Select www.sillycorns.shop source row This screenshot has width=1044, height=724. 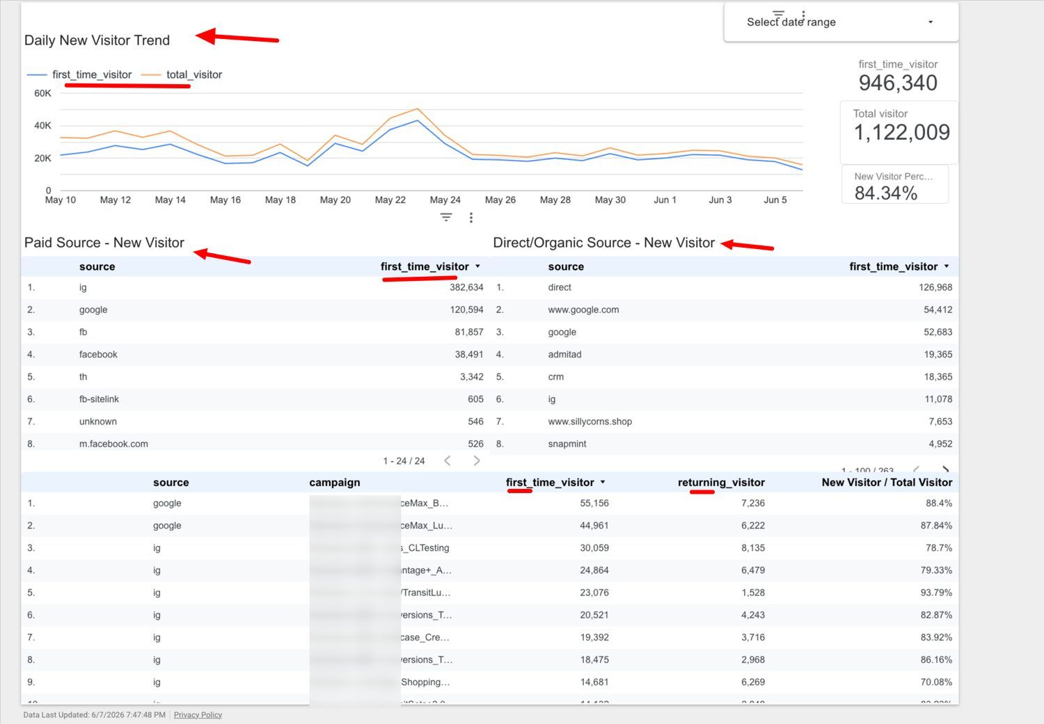point(725,421)
